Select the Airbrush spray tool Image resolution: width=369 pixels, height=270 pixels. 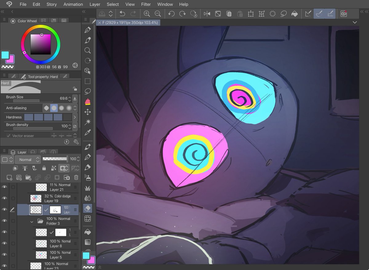[x=88, y=177]
